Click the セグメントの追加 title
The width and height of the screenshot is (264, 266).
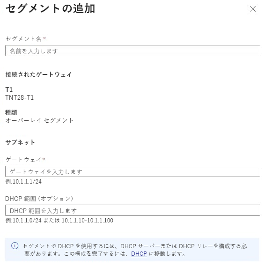50,8
